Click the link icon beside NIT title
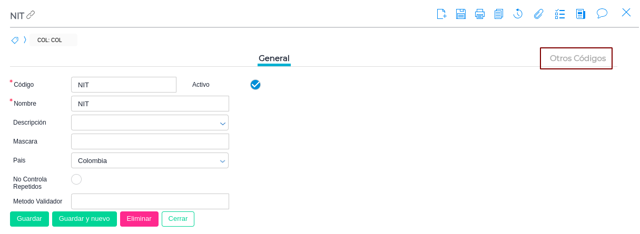Viewport: 640px width, 234px height. (x=31, y=15)
